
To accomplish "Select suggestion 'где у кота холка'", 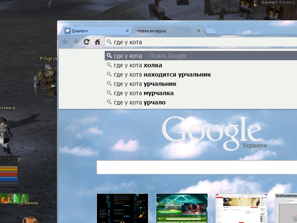I will 201,65.
